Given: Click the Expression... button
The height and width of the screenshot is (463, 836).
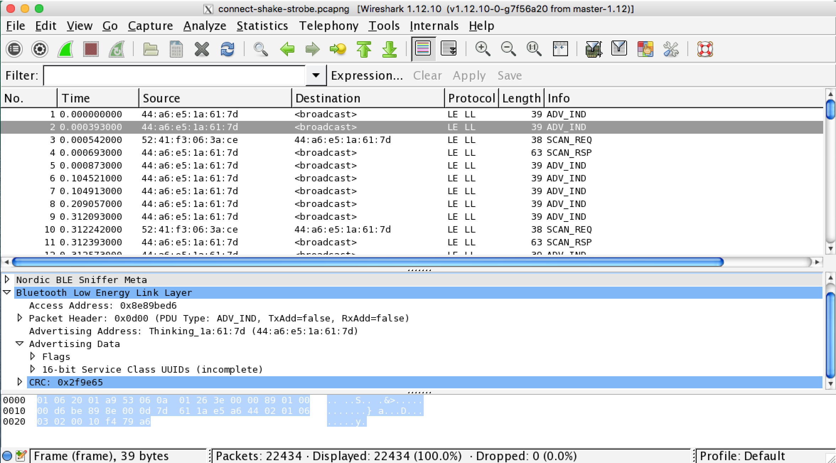Looking at the screenshot, I should click(367, 75).
